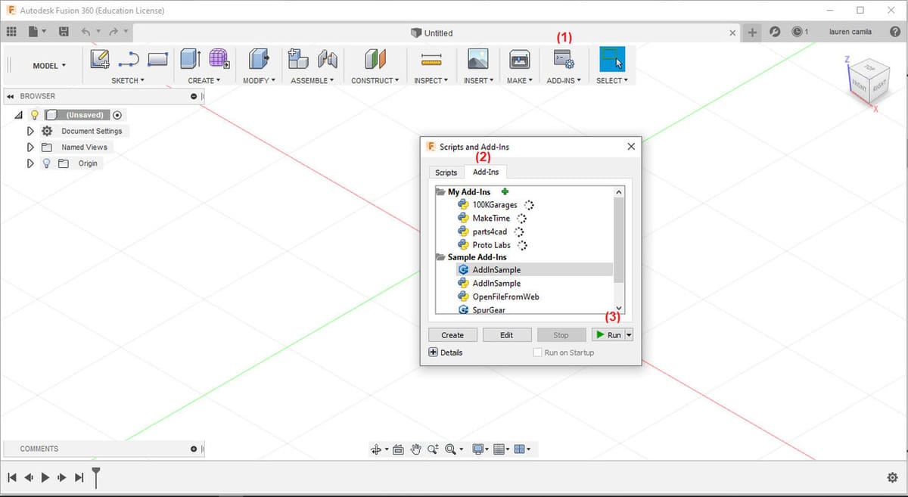
Task: Open the Add-Ins scripts icon
Action: [564, 60]
